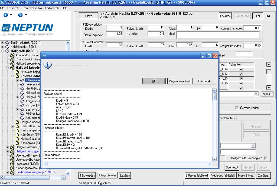Image resolution: width=277 pixels, height=186 pixels.
Task: Toggle fourth Teljesített checkbox in table
Action: 241,83
